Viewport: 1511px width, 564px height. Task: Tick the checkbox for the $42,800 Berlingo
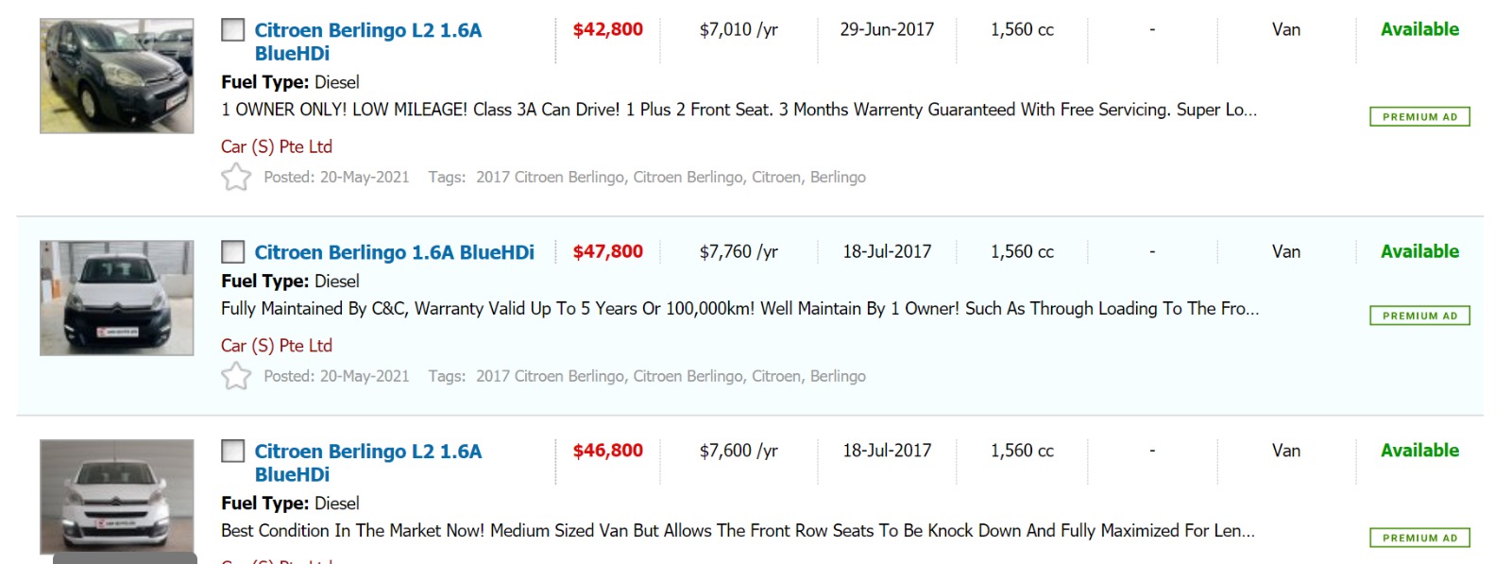point(232,30)
